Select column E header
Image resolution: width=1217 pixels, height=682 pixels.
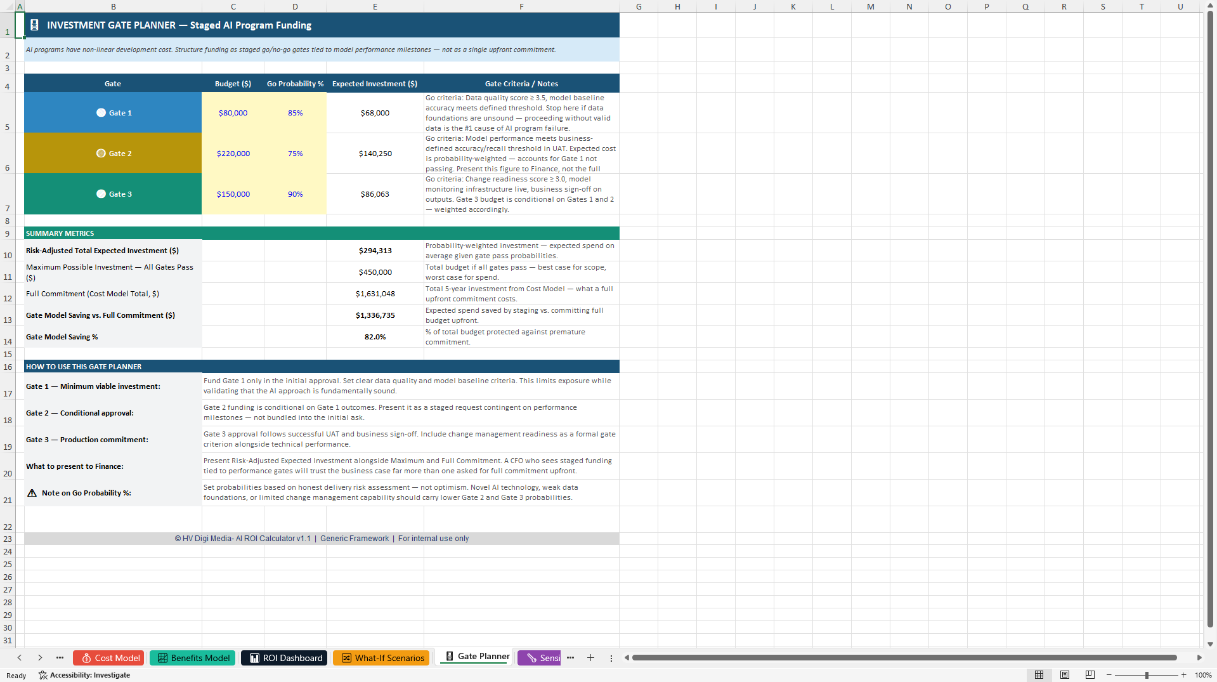[375, 6]
